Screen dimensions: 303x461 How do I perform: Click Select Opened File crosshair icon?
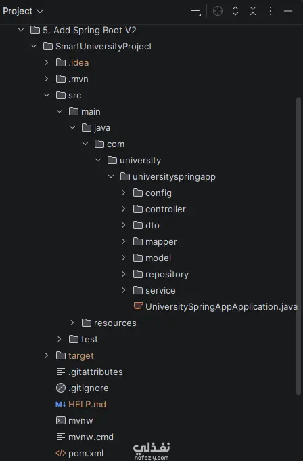pos(218,11)
